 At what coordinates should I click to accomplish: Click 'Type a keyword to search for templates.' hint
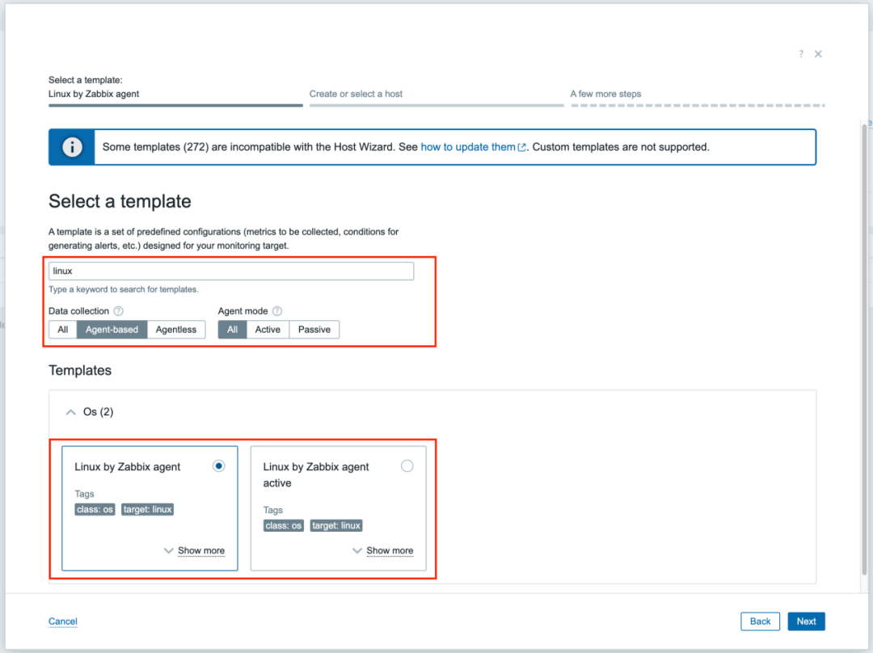coord(124,289)
